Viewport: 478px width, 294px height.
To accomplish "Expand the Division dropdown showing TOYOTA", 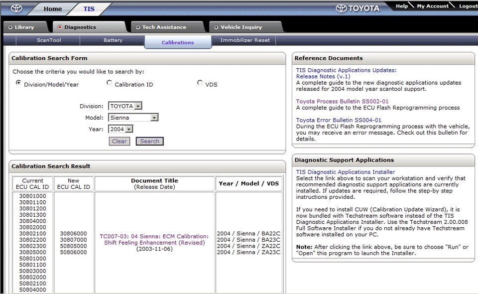I will [x=125, y=106].
